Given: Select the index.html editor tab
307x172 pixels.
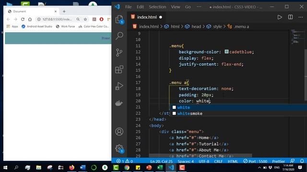Looking at the screenshot, I should click(x=147, y=17).
